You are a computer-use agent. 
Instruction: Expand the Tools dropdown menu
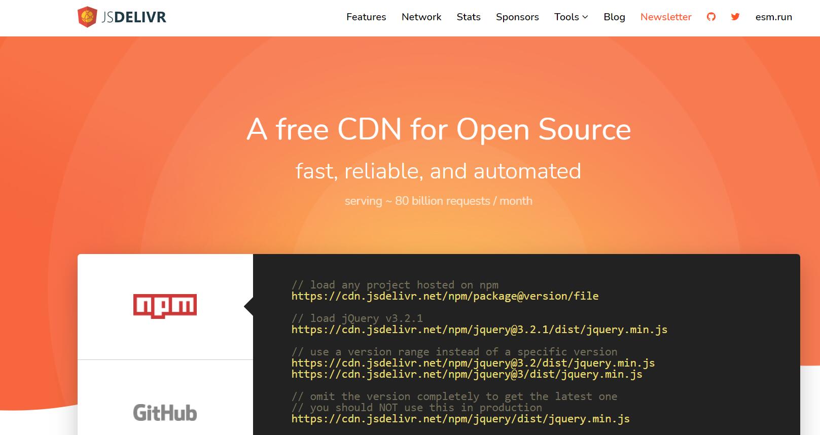[571, 17]
